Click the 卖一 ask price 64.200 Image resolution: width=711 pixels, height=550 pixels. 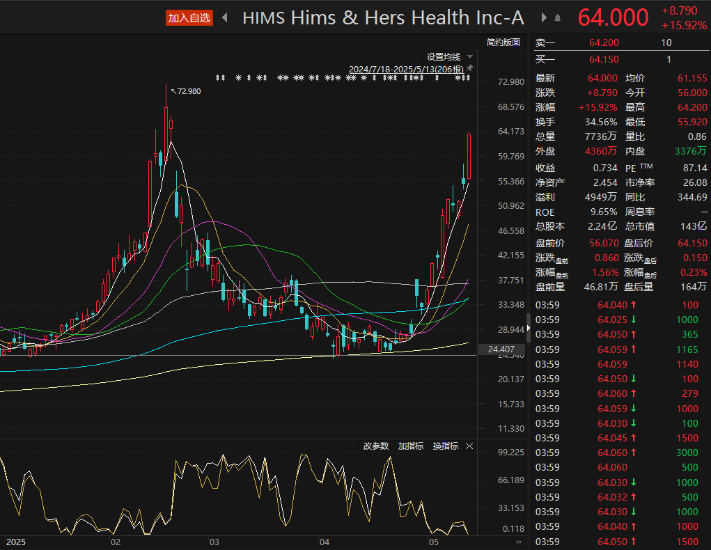point(604,43)
